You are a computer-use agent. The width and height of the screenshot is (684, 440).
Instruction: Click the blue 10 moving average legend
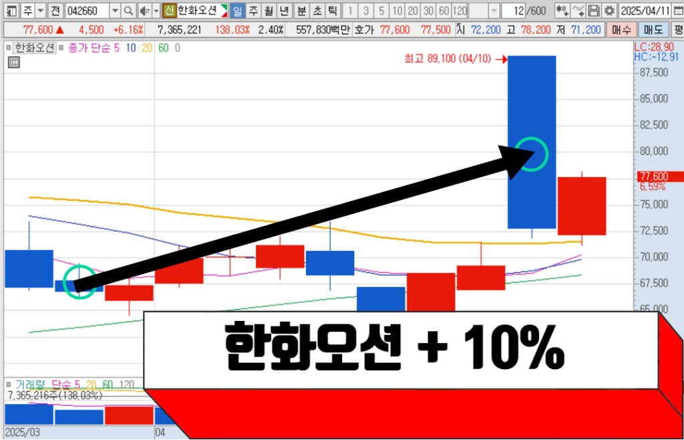130,47
